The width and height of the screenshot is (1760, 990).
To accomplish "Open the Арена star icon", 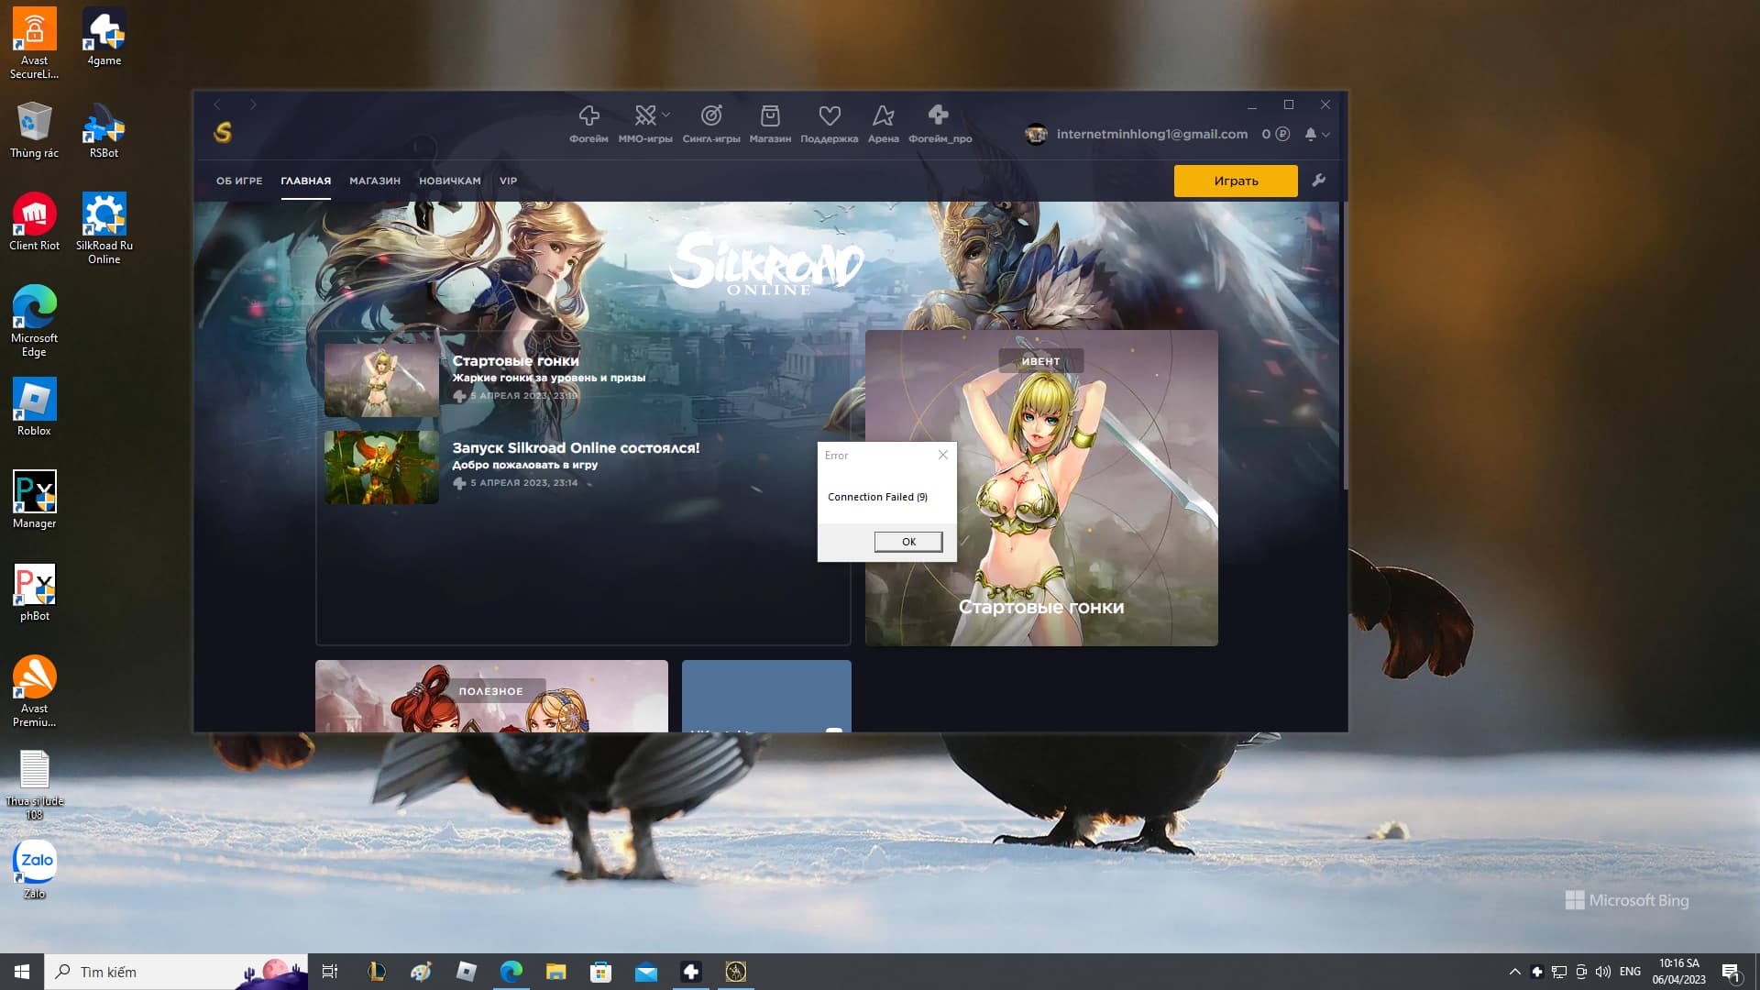I will coord(883,116).
